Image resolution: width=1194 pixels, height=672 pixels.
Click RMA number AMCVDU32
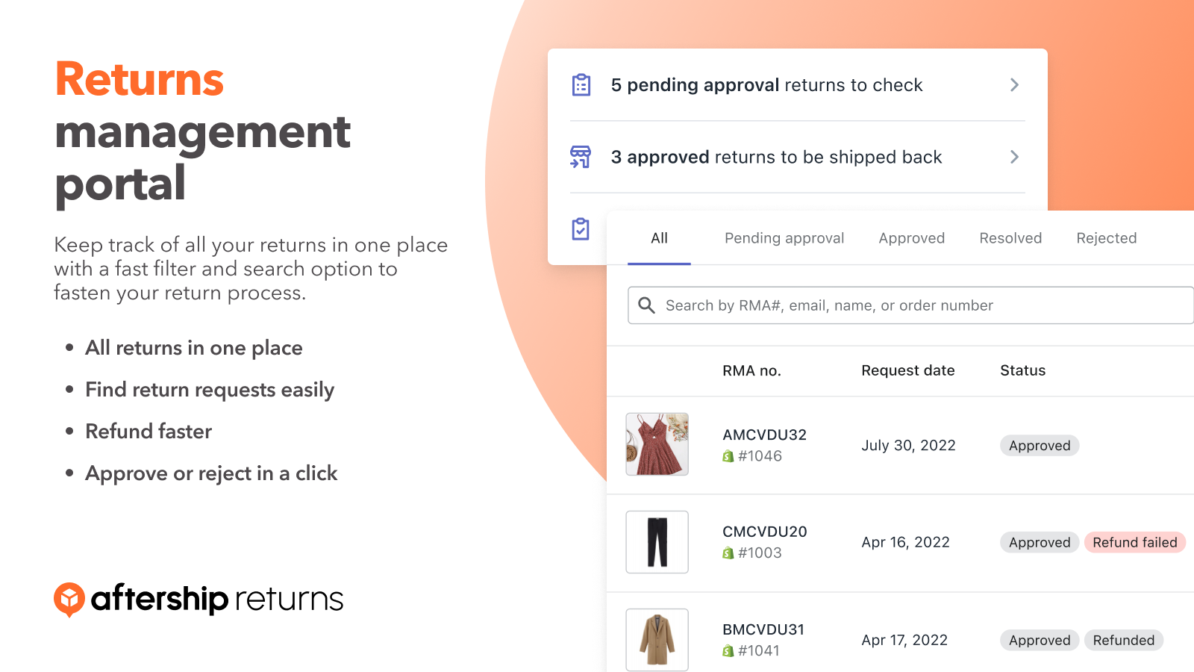[x=764, y=435]
